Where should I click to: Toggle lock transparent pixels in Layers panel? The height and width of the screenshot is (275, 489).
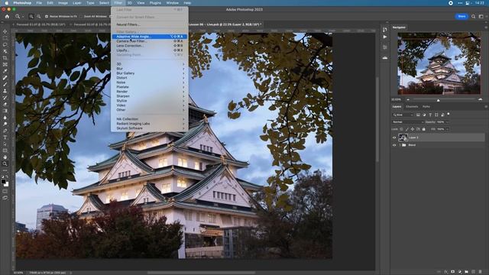click(401, 129)
